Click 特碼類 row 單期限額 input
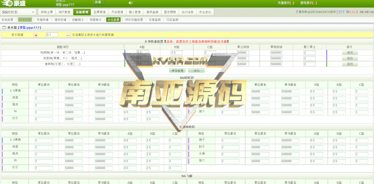Image resolution: width=374 pixels, height=184 pixels. point(276,52)
